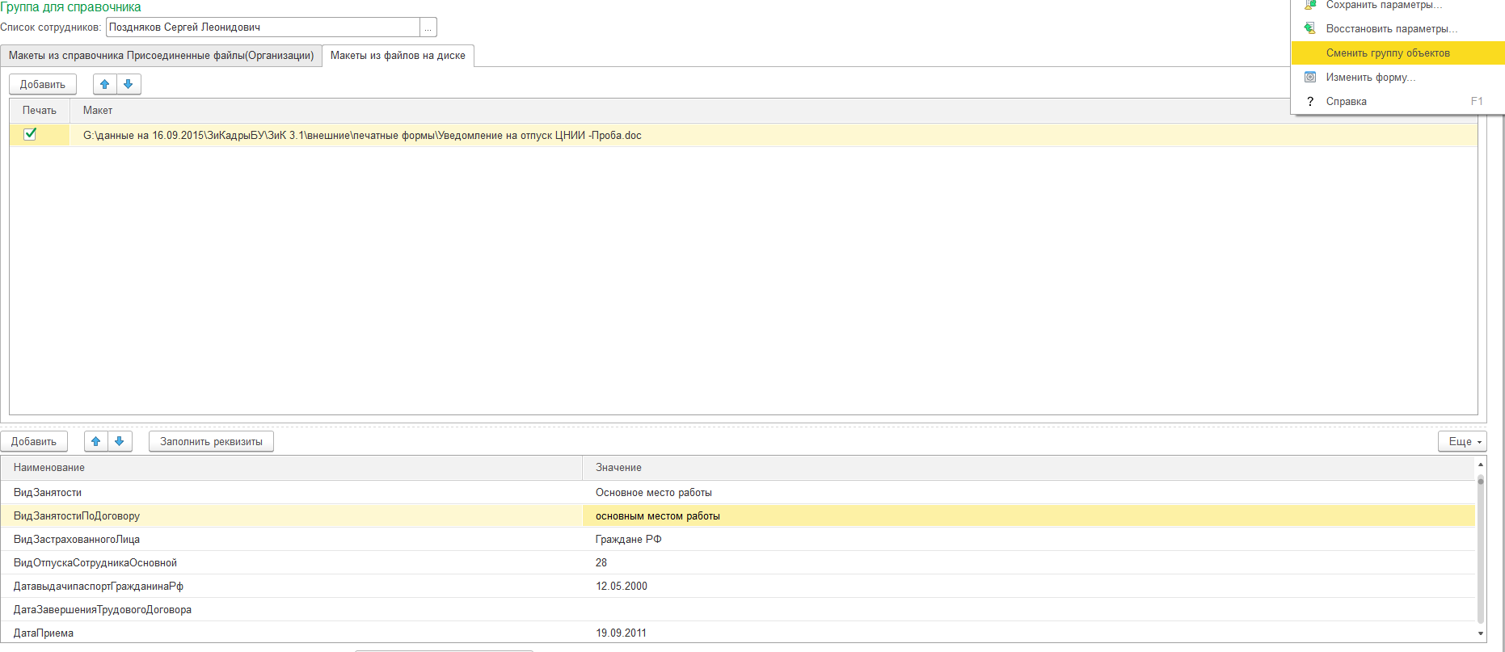Screen dimensions: 1505x652
Task: Click the value Основное место работы
Action: tap(654, 493)
